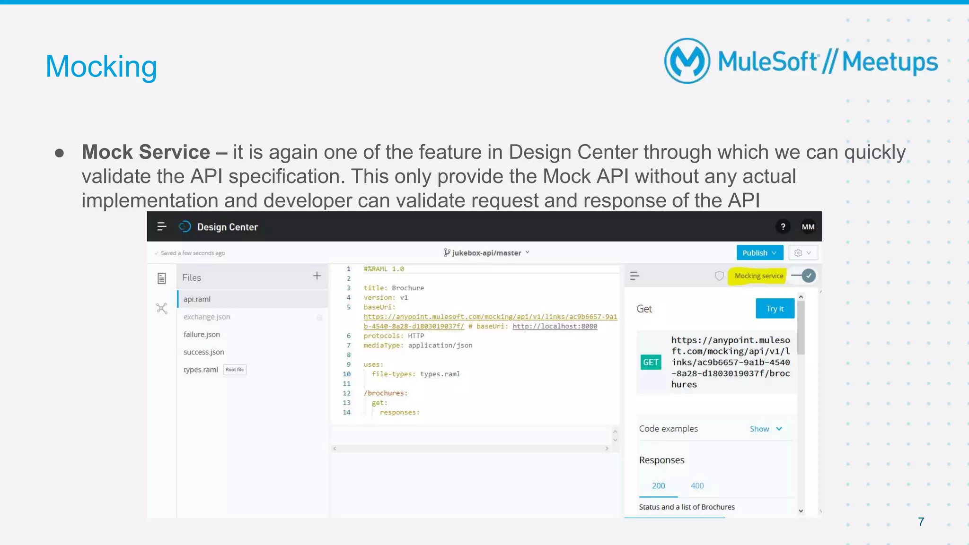Click the 'mediaType: application/json' line
Viewport: 969px width, 545px height.
[x=418, y=346]
